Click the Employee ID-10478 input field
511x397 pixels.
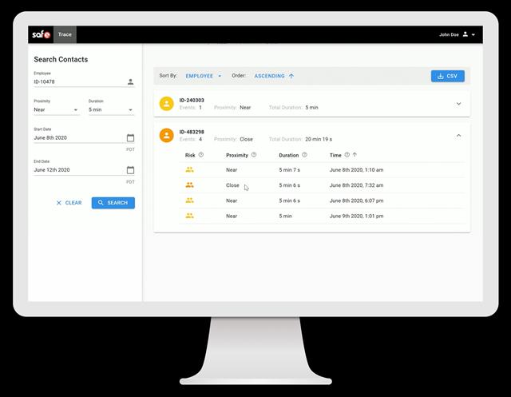(84, 81)
